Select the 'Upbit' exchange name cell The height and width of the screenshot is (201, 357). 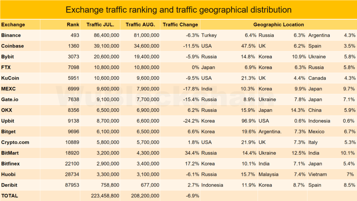click(8, 121)
